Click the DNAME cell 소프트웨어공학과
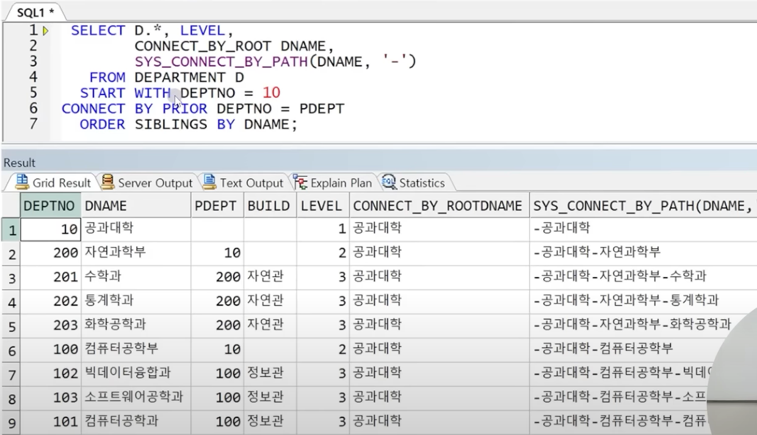Screen dimensions: 757x435 tap(136, 399)
